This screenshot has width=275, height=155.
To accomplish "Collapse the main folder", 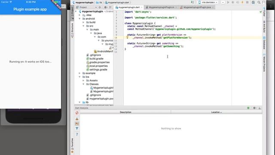I will click(87, 30).
